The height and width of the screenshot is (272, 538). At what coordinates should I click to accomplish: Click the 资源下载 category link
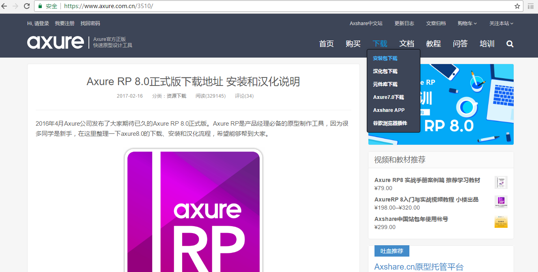176,96
